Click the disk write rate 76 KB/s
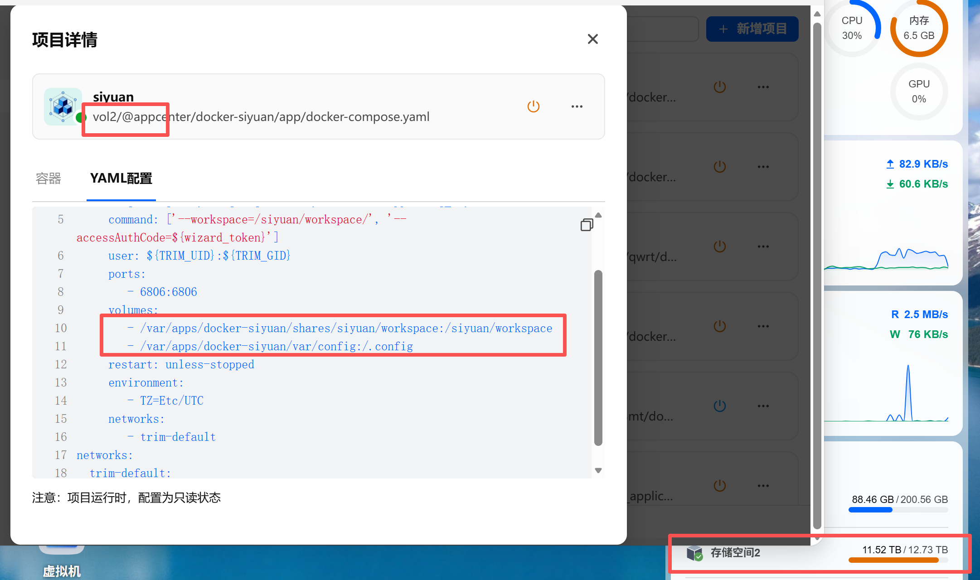Image resolution: width=980 pixels, height=580 pixels. (x=919, y=334)
